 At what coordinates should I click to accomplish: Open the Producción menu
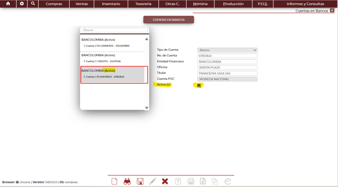click(x=233, y=4)
